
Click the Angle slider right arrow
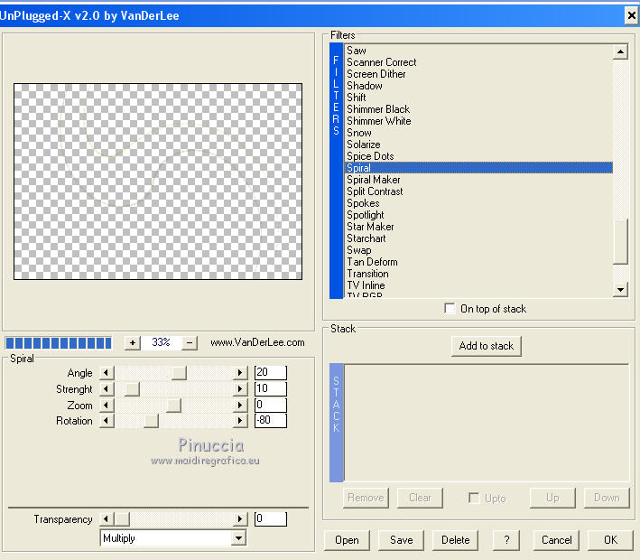[x=240, y=372]
